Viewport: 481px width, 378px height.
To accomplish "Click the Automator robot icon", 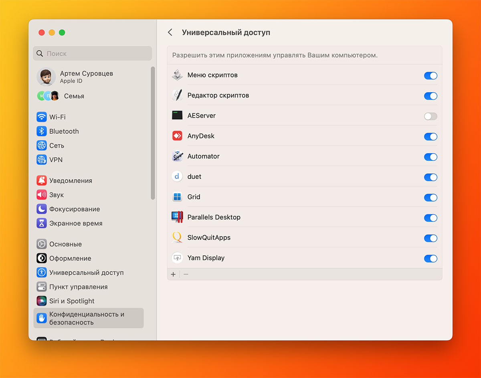I will tap(177, 156).
